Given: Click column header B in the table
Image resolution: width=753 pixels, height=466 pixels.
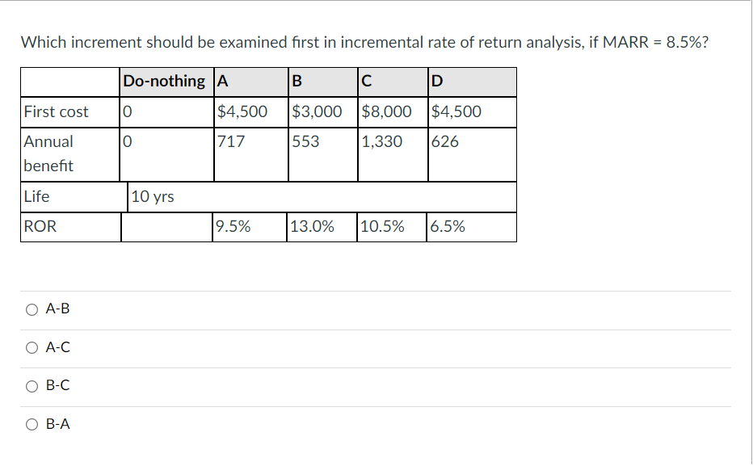Looking at the screenshot, I should [297, 81].
